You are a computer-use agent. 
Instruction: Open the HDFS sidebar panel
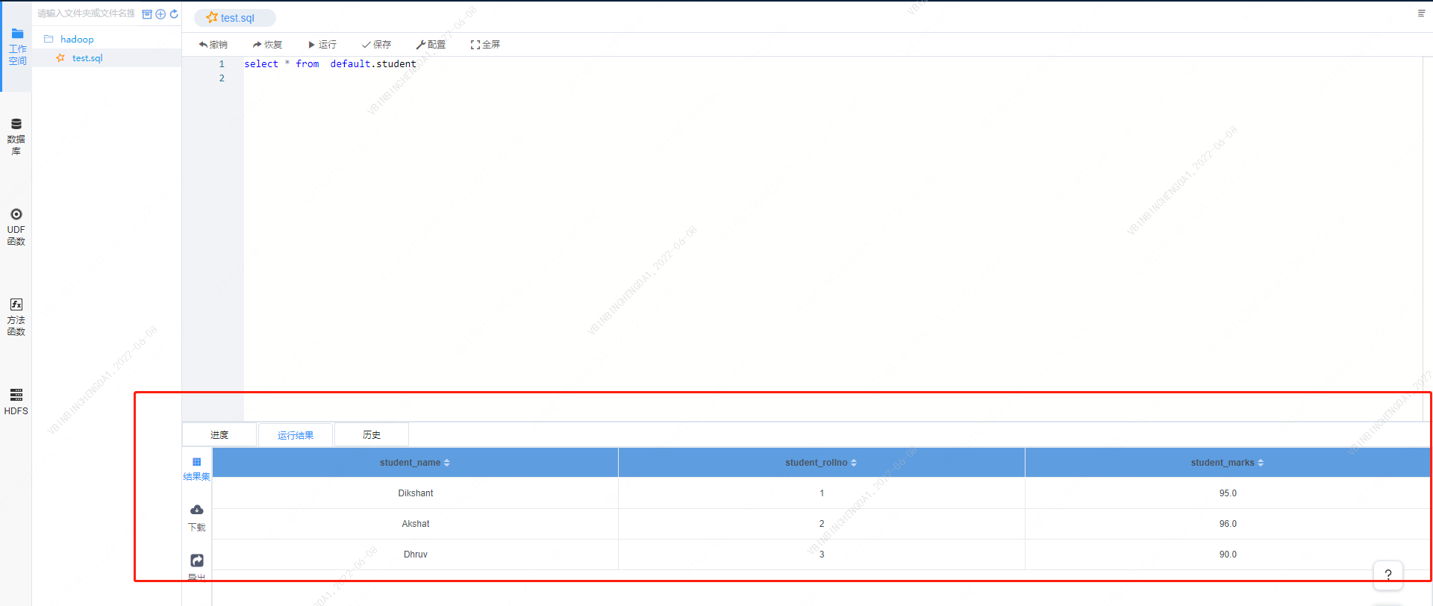(x=16, y=401)
